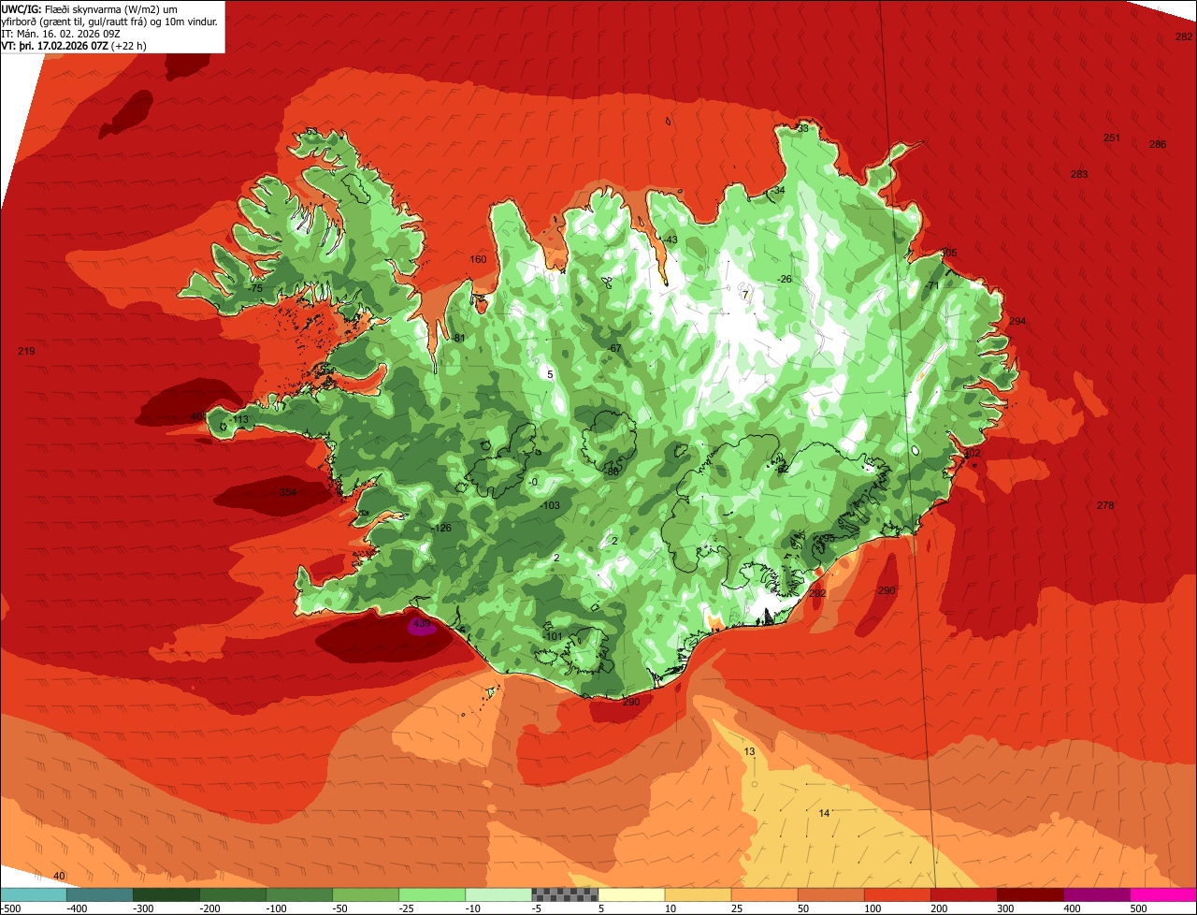Click the map value -88 in the central highlands

tap(613, 472)
